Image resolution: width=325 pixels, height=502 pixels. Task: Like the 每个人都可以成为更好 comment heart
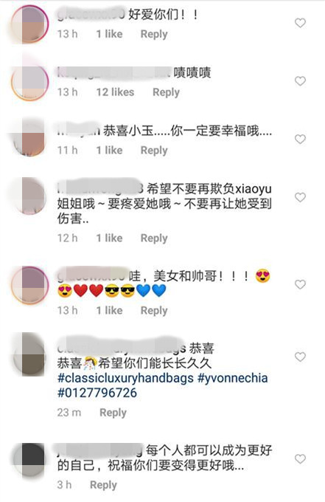point(300,458)
